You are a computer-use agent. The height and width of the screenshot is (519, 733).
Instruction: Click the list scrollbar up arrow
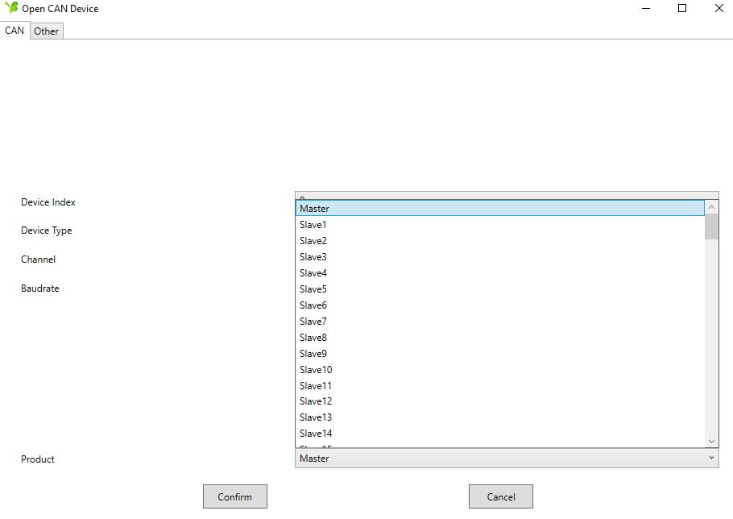[711, 207]
